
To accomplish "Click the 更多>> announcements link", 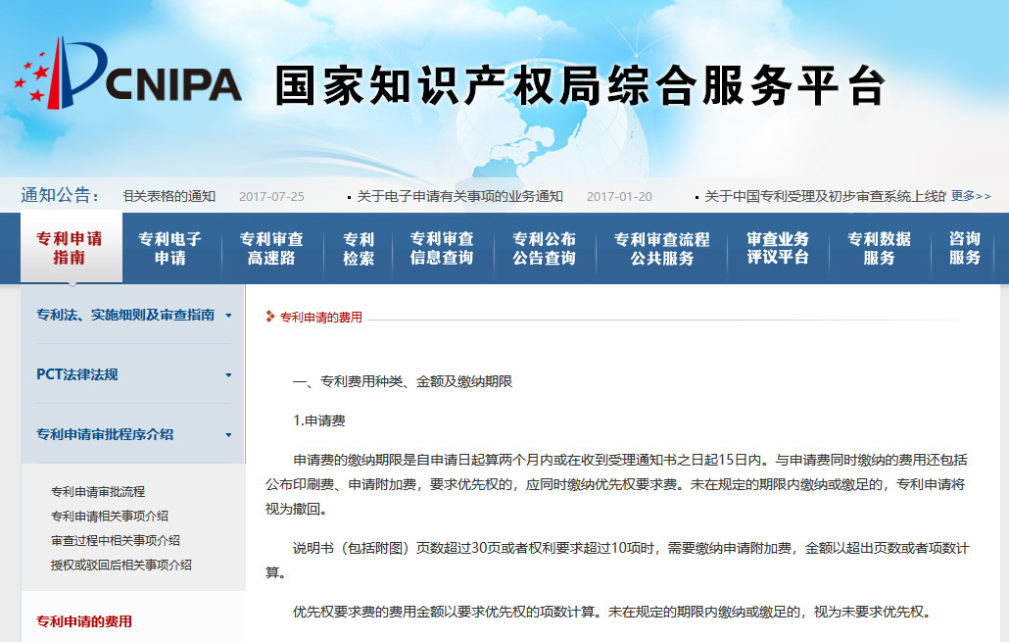I will click(x=971, y=196).
